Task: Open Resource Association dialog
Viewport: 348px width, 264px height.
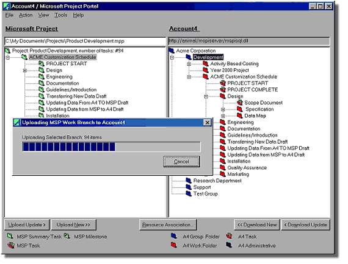Action: click(168, 224)
